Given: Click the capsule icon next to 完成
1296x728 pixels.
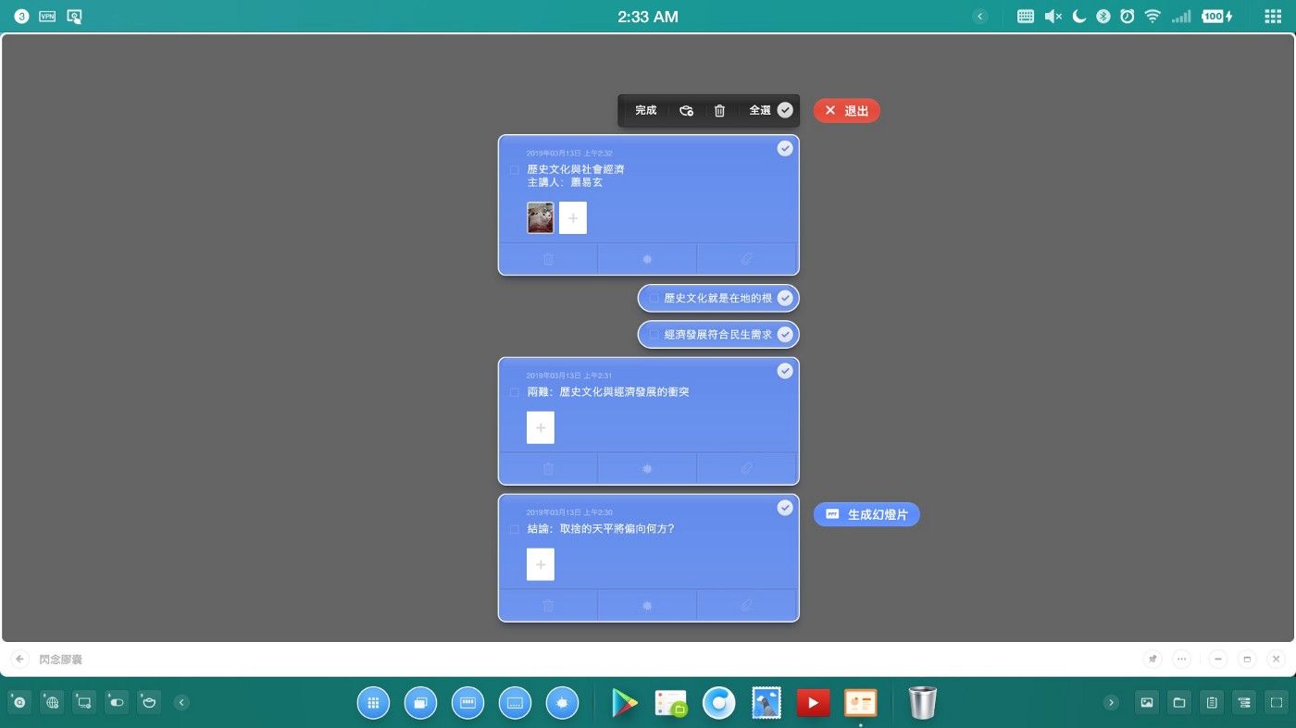Looking at the screenshot, I should tap(686, 111).
